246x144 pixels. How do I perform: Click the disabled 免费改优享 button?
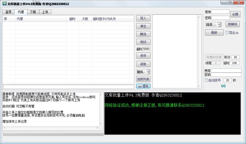tap(214, 57)
